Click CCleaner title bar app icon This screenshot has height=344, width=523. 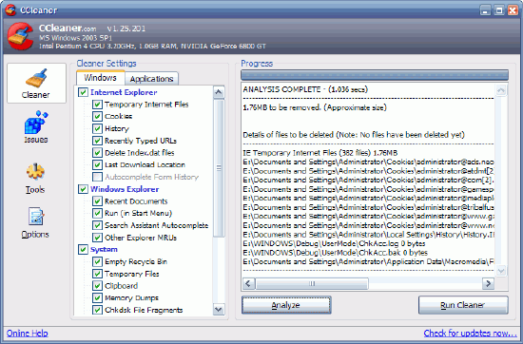click(10, 10)
